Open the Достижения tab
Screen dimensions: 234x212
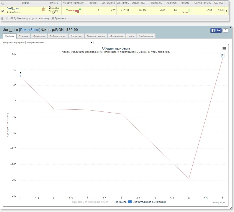click(x=117, y=36)
